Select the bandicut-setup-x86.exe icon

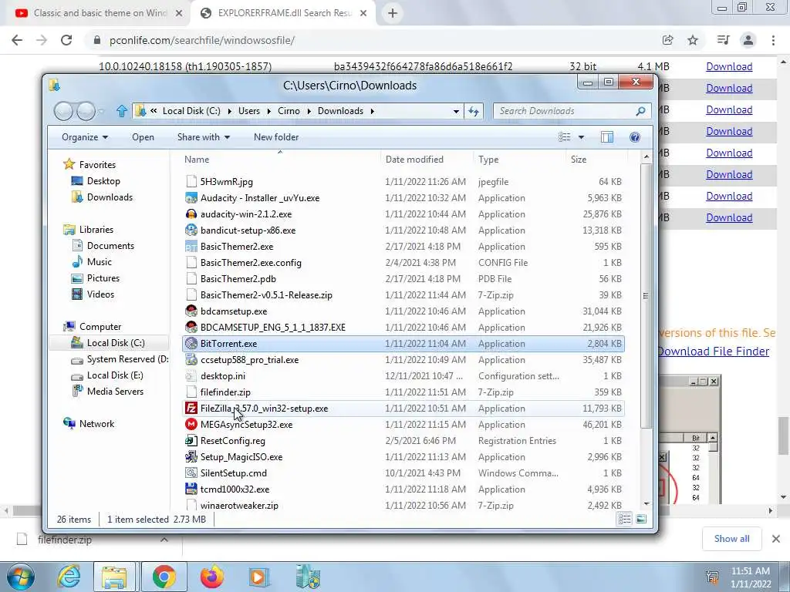[191, 230]
